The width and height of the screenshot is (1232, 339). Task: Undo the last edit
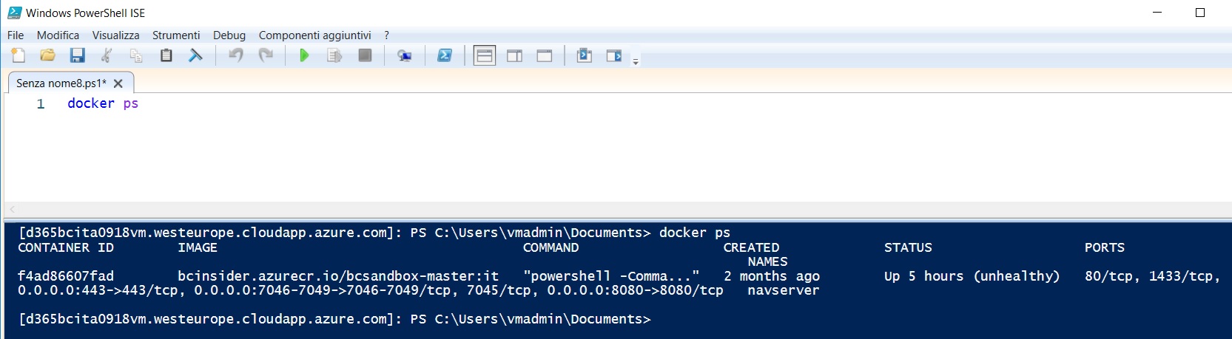(x=236, y=55)
